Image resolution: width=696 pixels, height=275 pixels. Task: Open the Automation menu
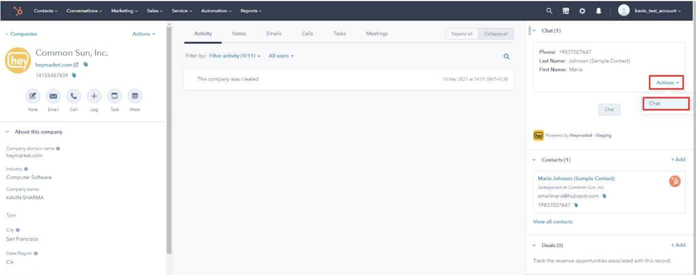pos(216,10)
